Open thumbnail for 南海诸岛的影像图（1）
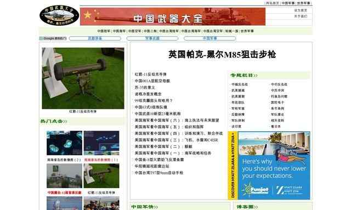 [101, 143]
